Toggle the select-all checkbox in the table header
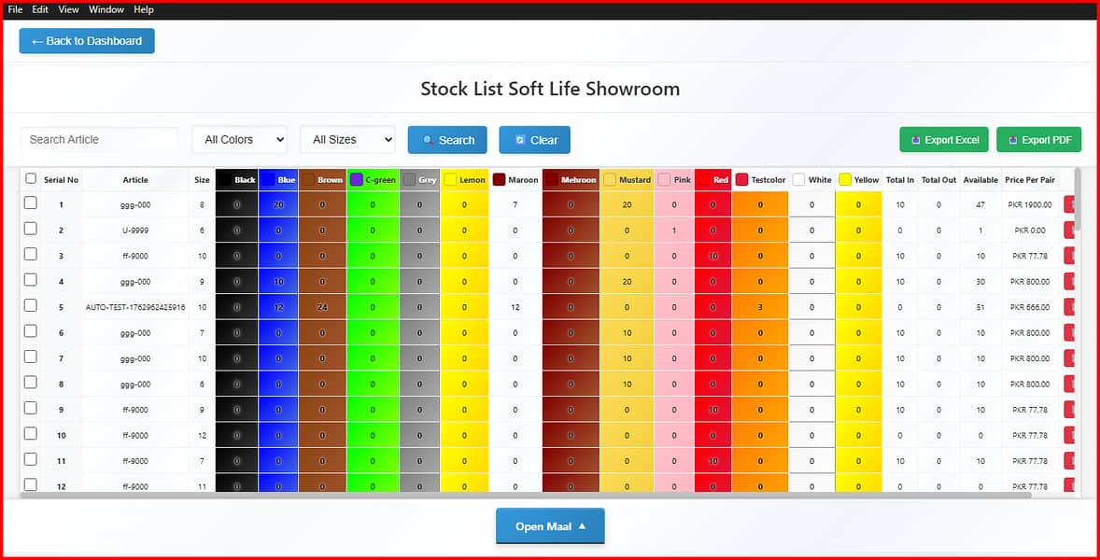 30,179
